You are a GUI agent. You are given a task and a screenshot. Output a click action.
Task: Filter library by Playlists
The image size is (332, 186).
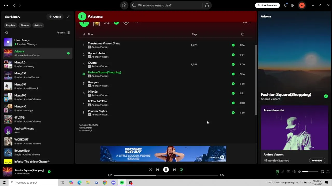(11, 25)
